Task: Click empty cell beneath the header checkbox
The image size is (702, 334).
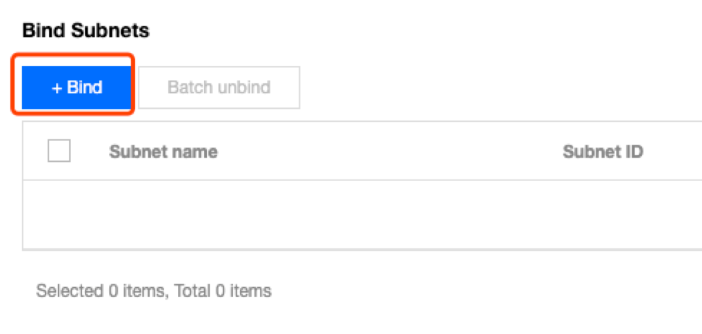Action: 59,214
